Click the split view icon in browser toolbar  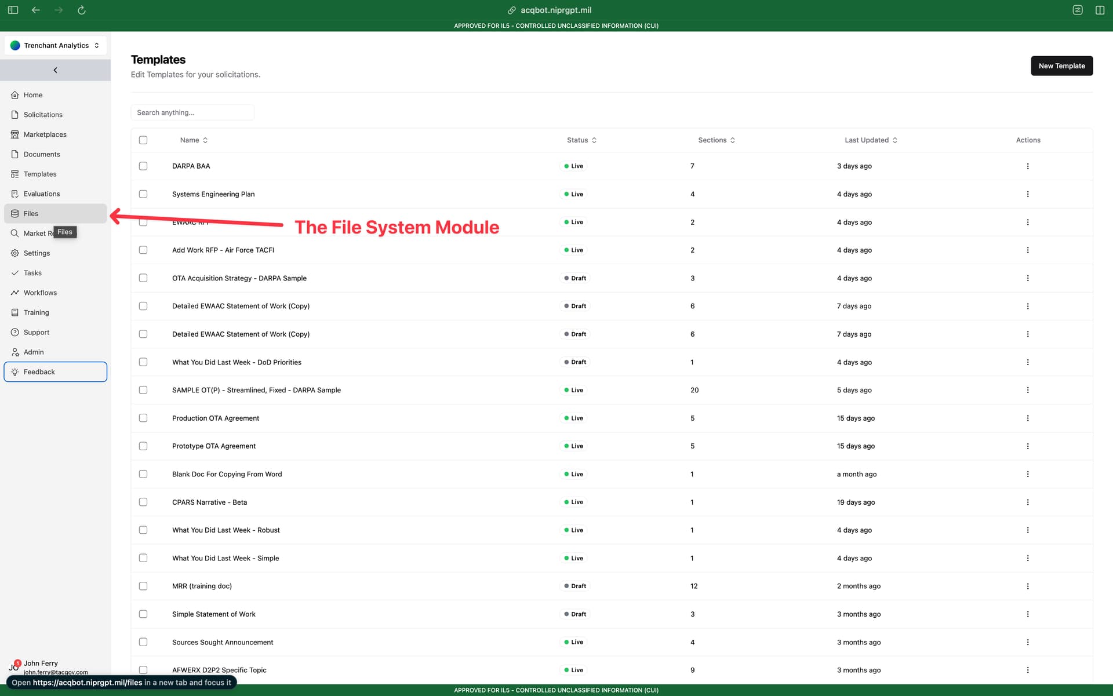pos(1100,10)
